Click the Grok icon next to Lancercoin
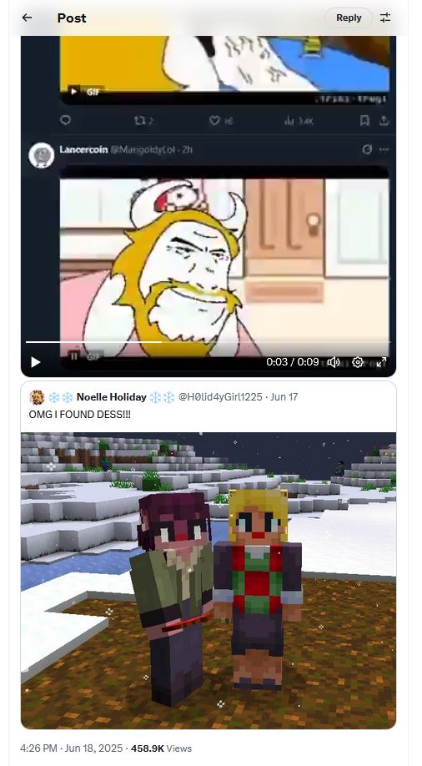 367,149
